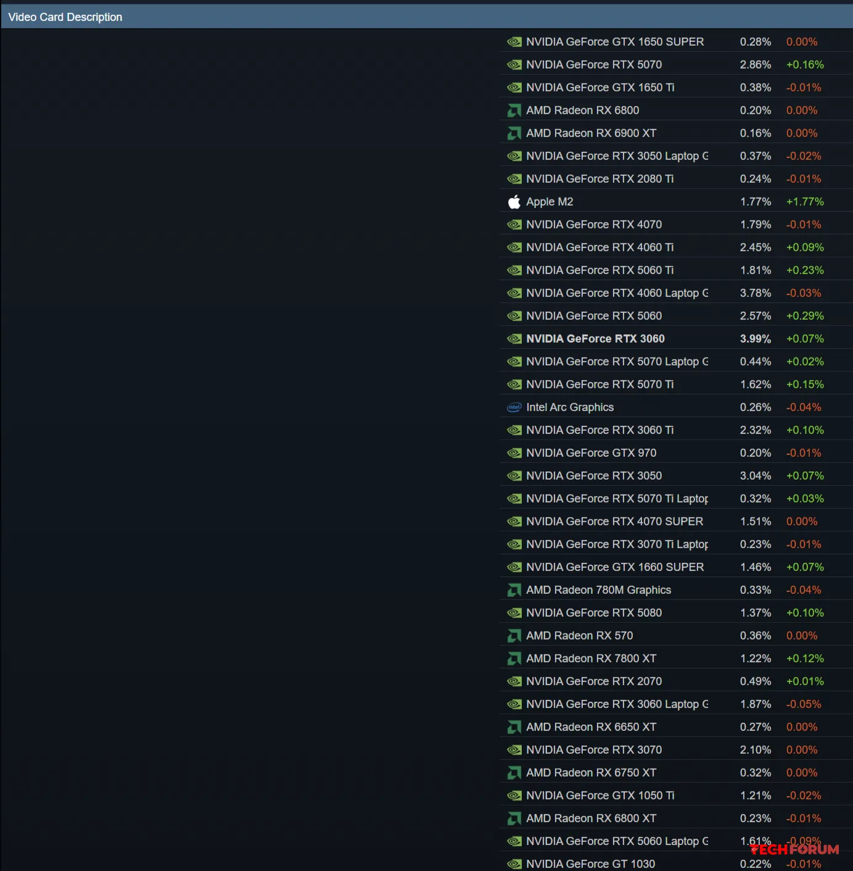Click the +0.23% change for RTX 5060 Ti

tap(805, 270)
